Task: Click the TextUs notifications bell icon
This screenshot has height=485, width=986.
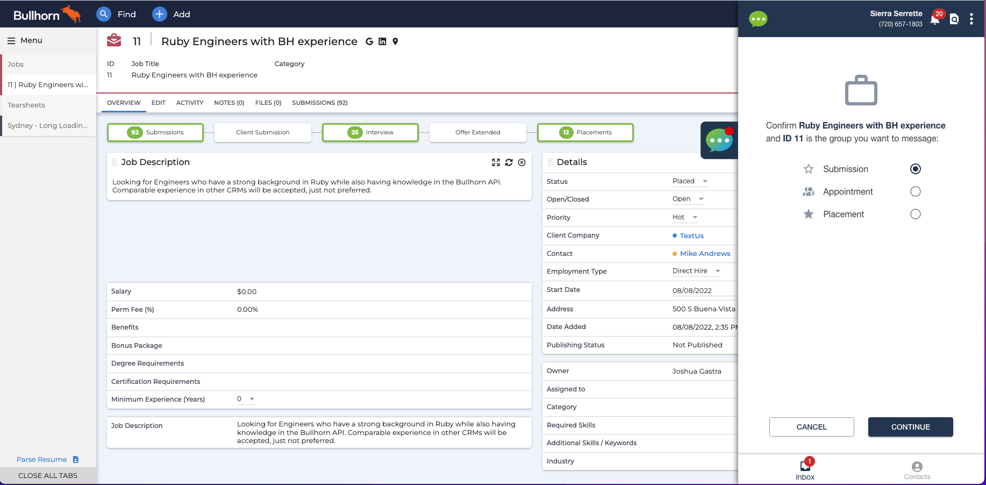Action: pyautogui.click(x=935, y=19)
